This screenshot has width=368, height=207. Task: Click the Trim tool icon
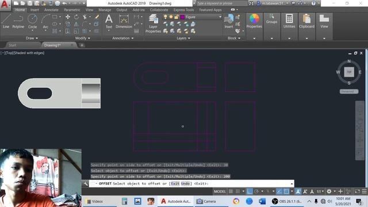[x=85, y=17]
